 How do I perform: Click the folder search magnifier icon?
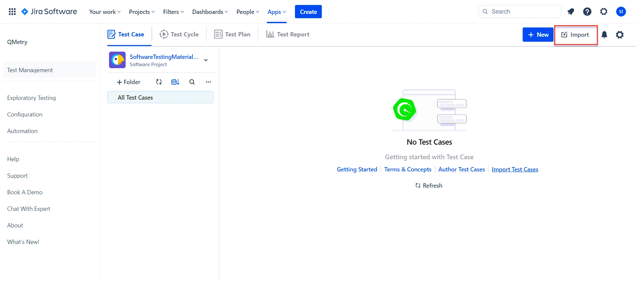point(192,82)
